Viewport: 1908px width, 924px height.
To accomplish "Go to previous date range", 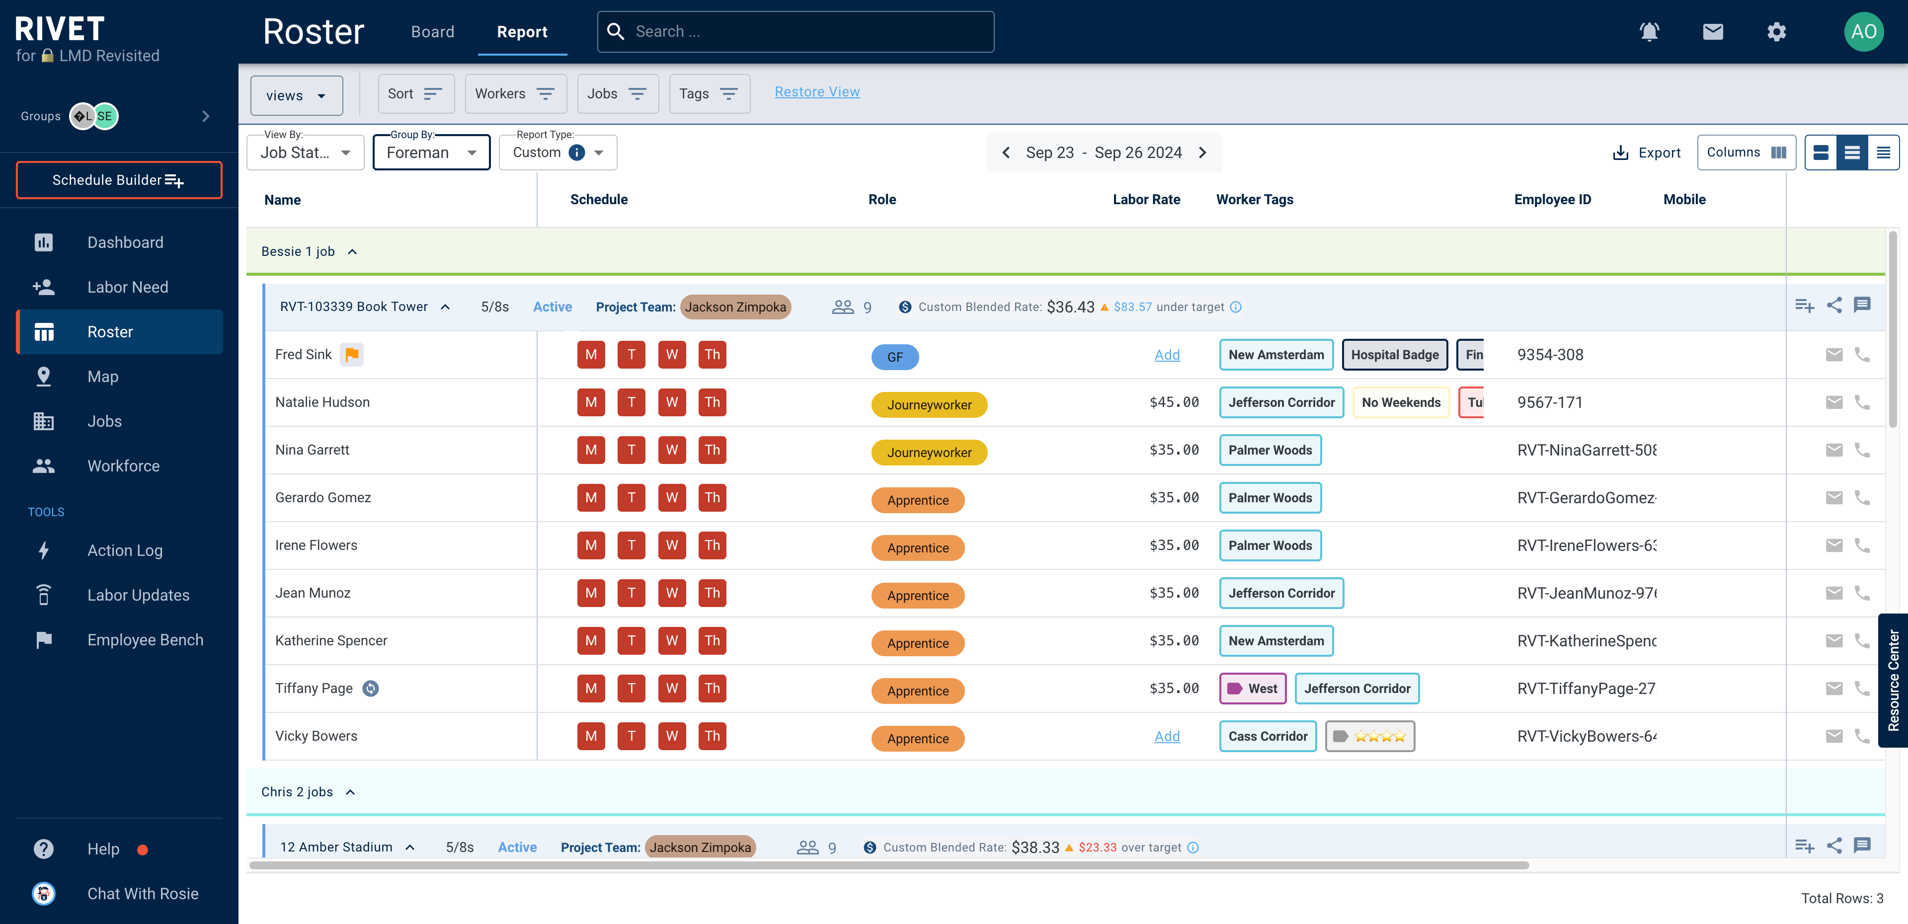I will coord(1005,153).
